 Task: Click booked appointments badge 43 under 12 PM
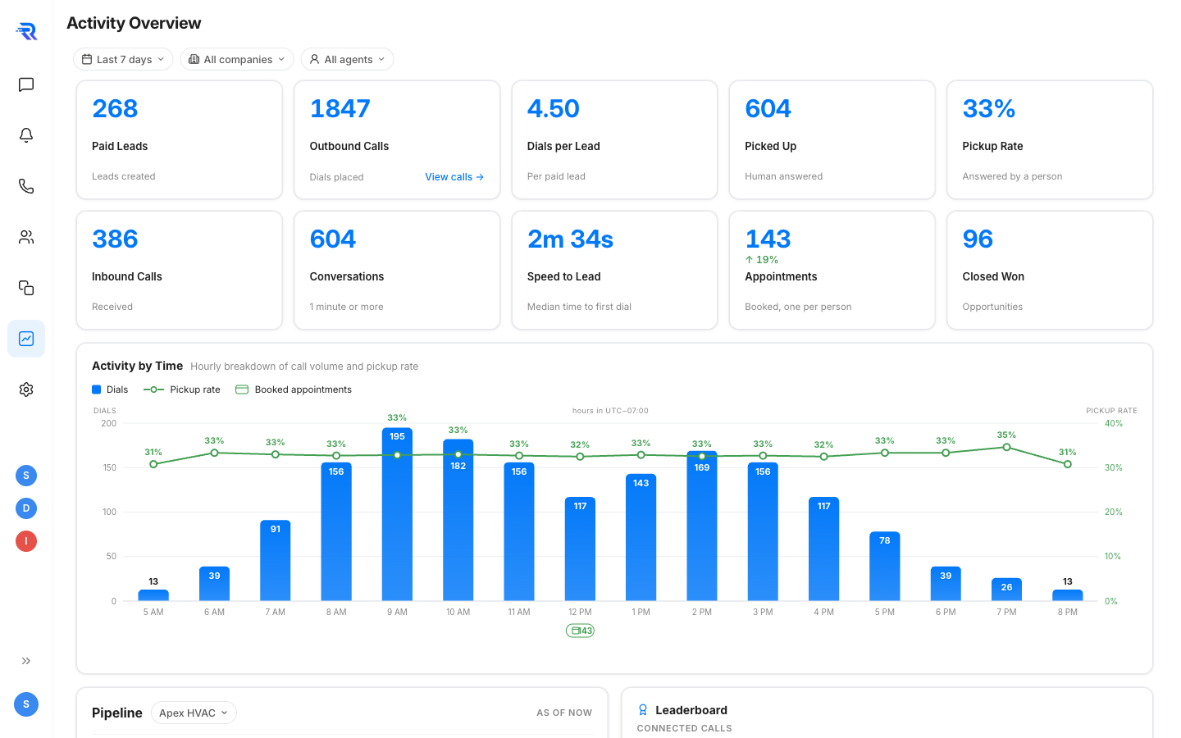coord(580,631)
